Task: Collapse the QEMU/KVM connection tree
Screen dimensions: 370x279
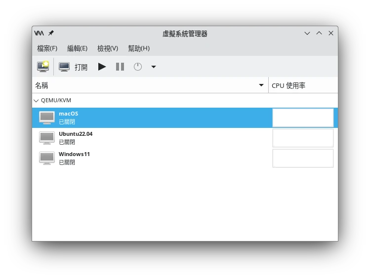Action: tap(36, 100)
